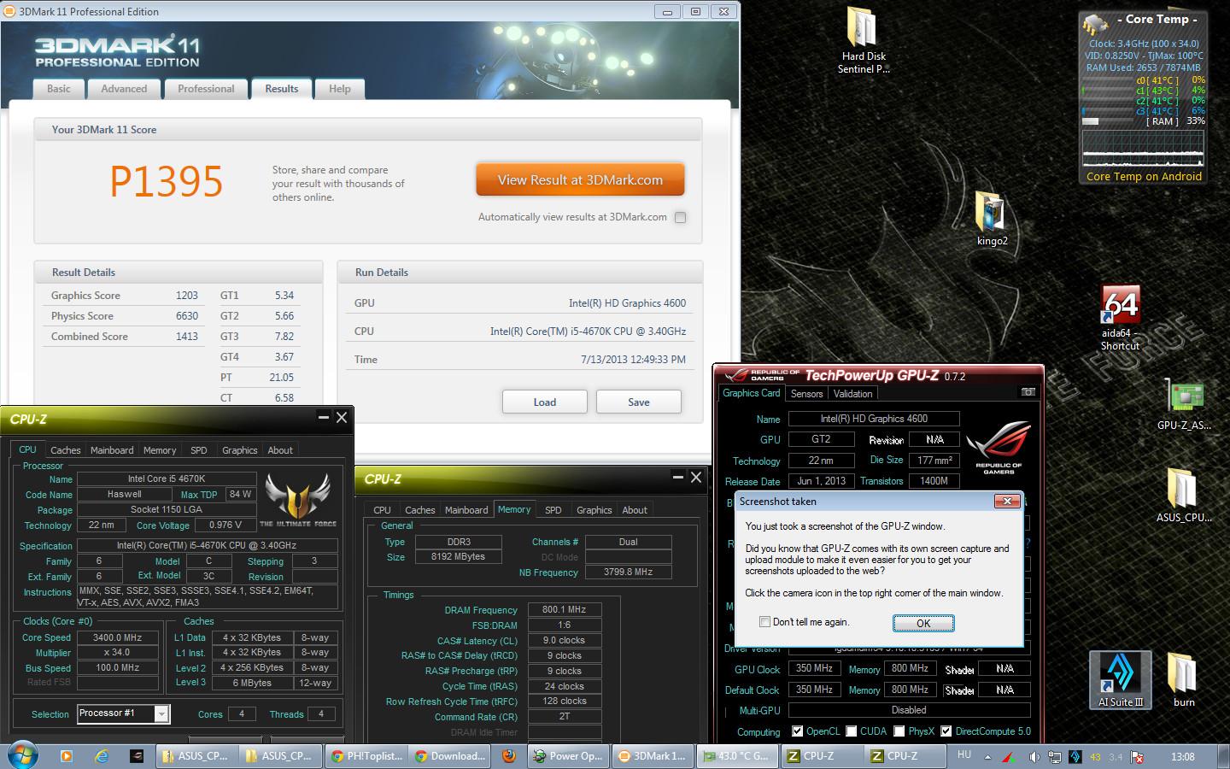Close the left CPU-Z processor window
Viewport: 1230px width, 769px height.
tap(342, 417)
